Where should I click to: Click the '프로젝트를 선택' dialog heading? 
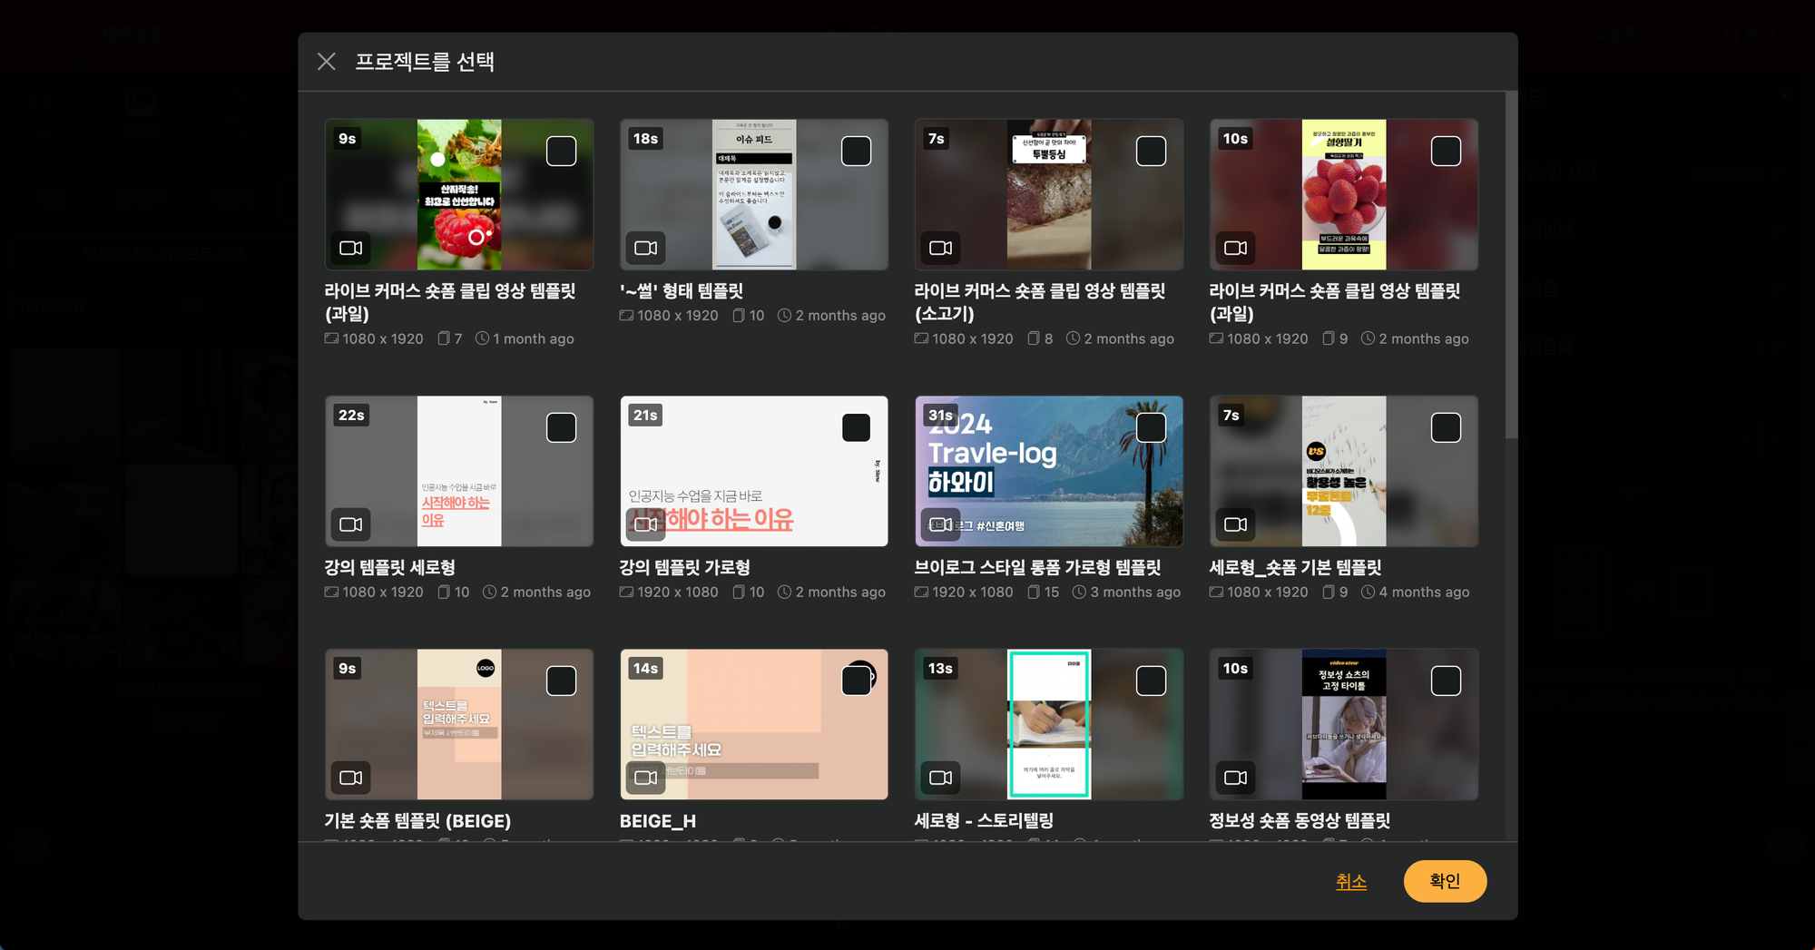pyautogui.click(x=425, y=62)
